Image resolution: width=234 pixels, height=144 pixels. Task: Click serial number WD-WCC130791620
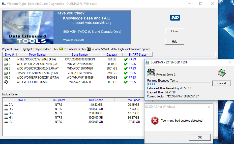point(80,68)
